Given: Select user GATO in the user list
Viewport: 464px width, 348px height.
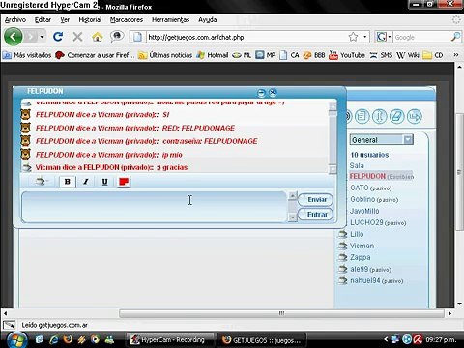Looking at the screenshot, I should click(x=370, y=188).
